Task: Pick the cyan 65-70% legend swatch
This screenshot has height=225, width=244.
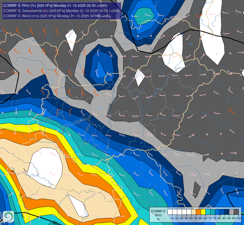Action: pyautogui.click(x=208, y=212)
